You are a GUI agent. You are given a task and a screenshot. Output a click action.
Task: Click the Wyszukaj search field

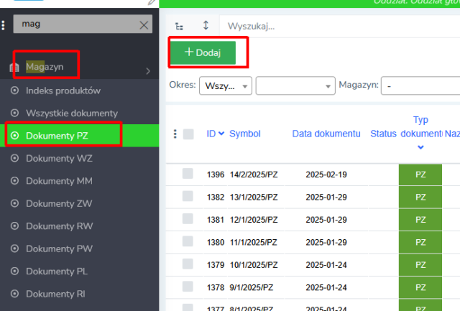point(340,27)
